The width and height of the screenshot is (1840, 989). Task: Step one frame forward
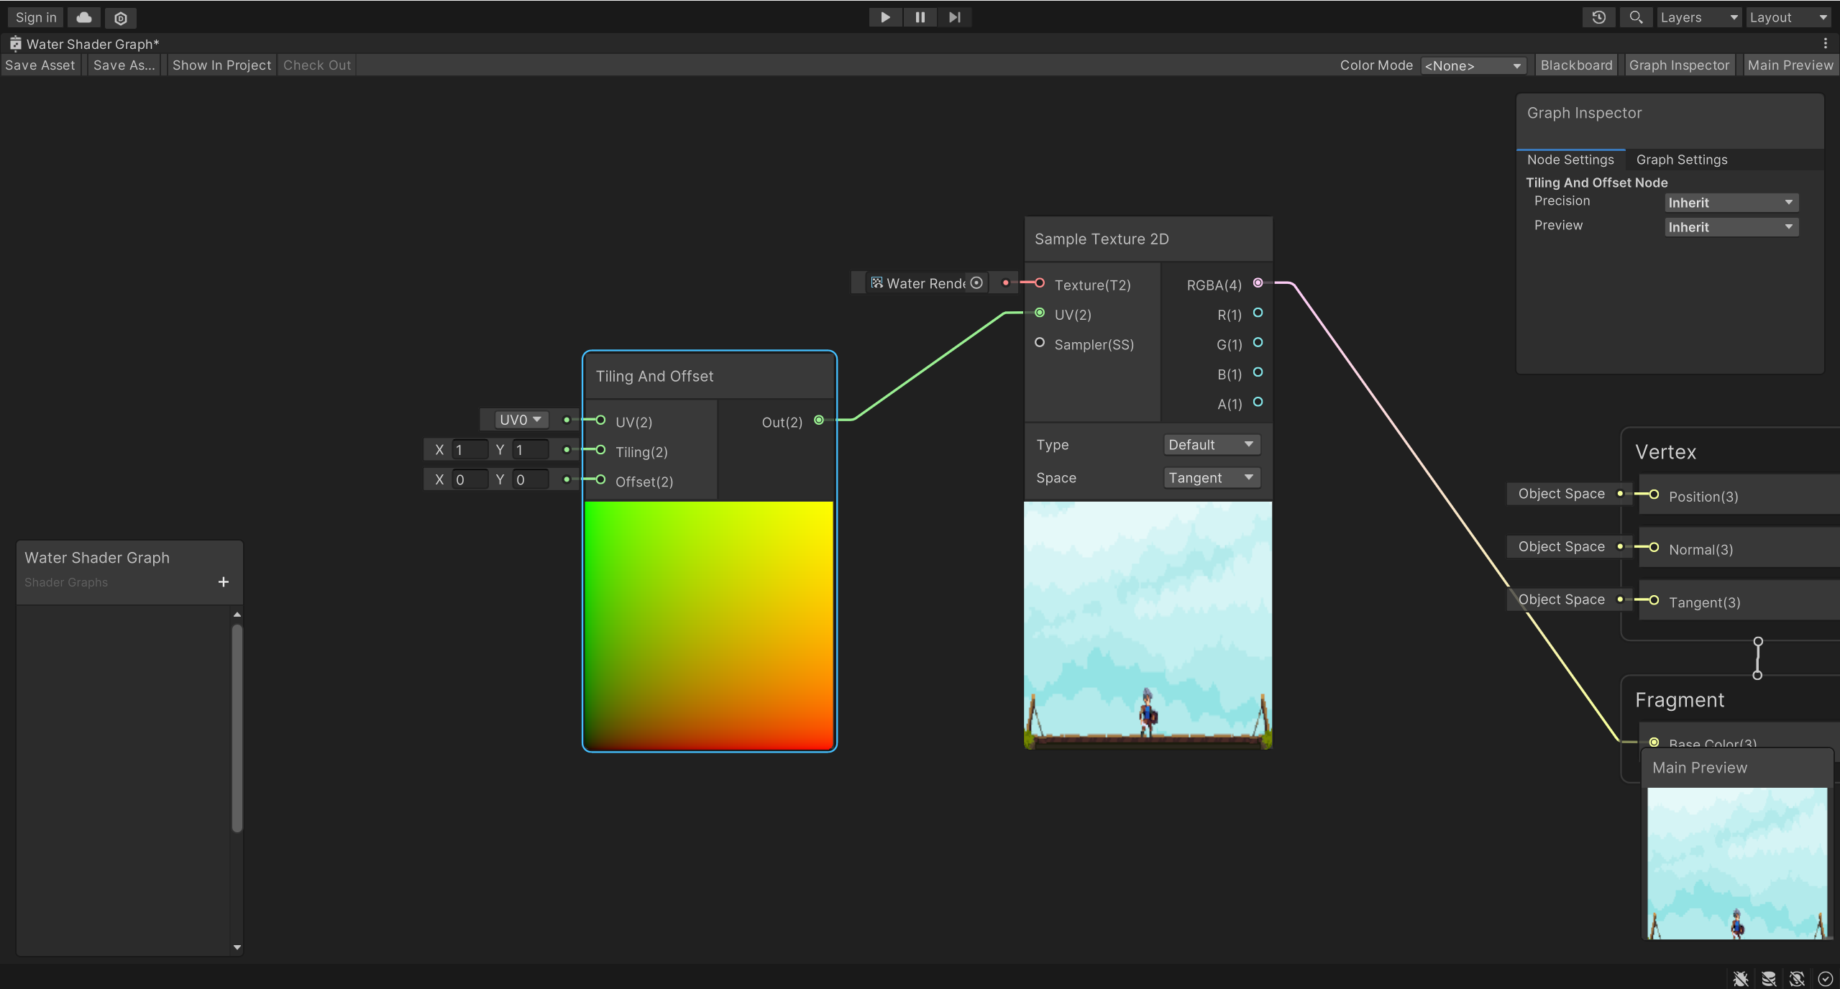[x=954, y=17]
